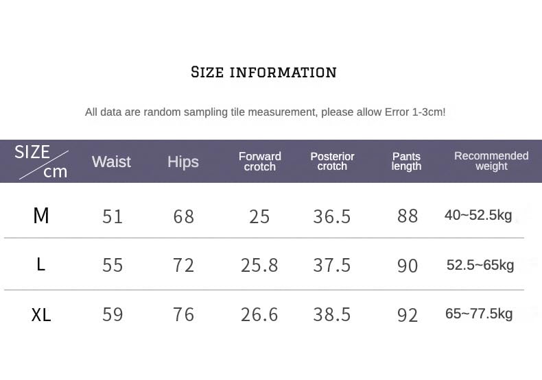Click the 40~52.5kg recommended weight cell

tap(478, 216)
